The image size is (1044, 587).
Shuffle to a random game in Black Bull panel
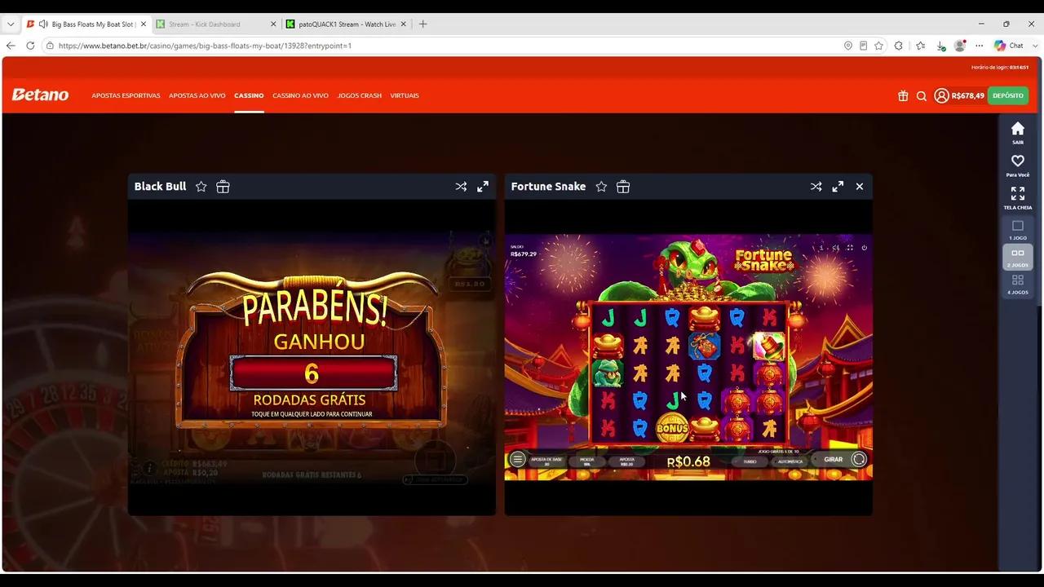point(461,187)
